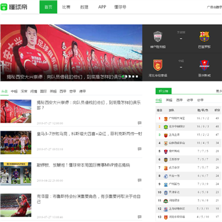Show 西甲 league in standings panel
Image resolution: width=222 pixels, height=222 pixels.
(x=179, y=100)
